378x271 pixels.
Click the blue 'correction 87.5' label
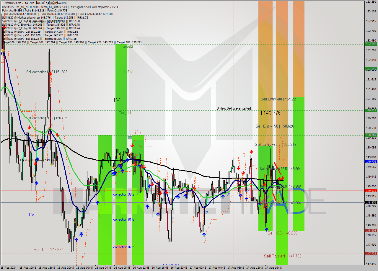pos(124,247)
